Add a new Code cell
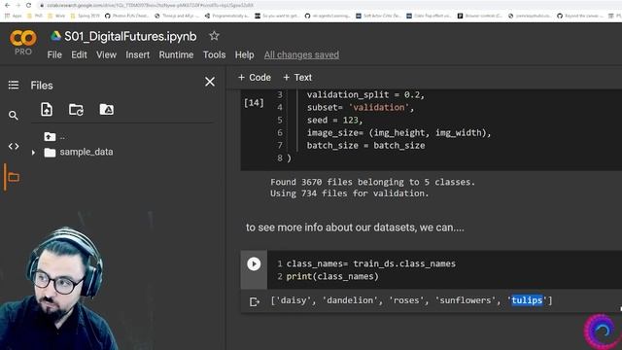Screen dimensions: 622x350 pyautogui.click(x=255, y=78)
